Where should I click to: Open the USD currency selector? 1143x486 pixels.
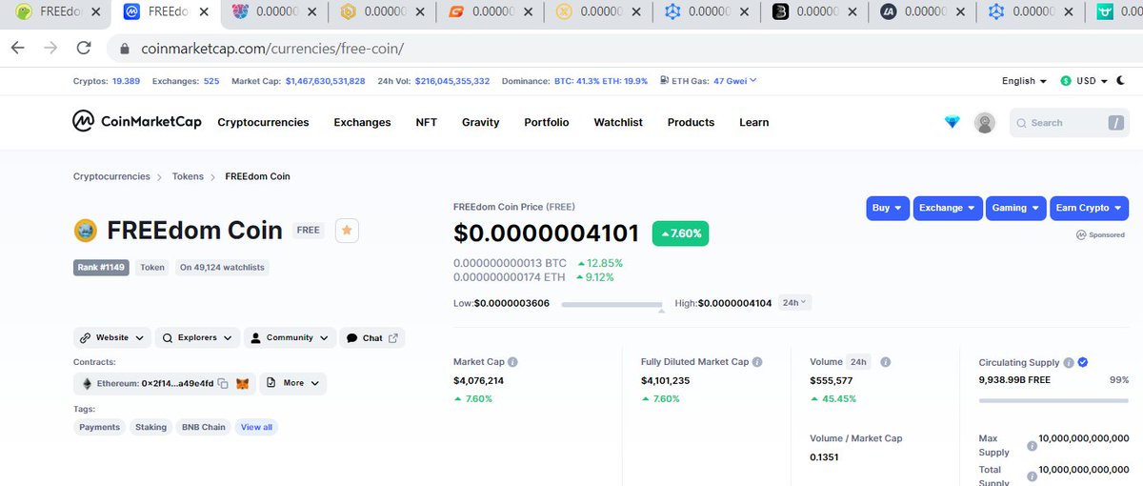point(1084,81)
